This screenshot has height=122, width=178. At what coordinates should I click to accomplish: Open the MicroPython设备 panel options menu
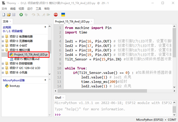coord(45,80)
